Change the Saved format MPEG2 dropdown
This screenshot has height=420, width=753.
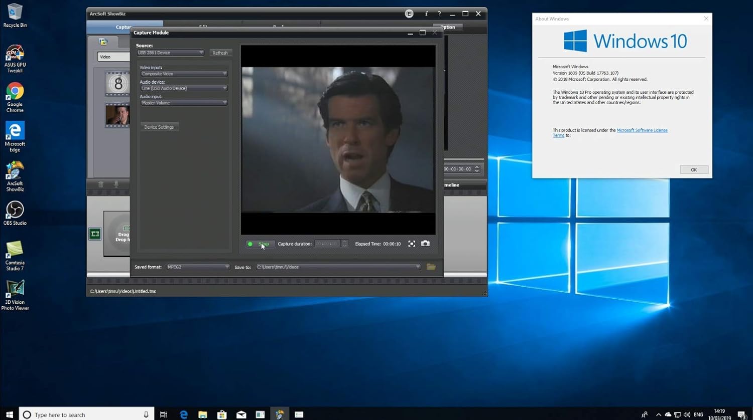point(198,267)
